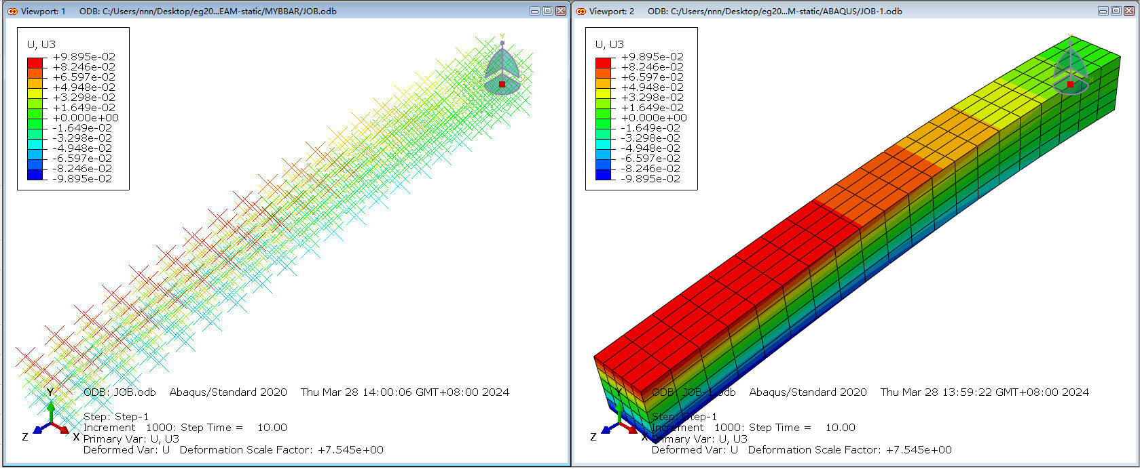Click the Abaqus icon in Viewport 2 title bar
This screenshot has width=1140, height=469.
click(x=581, y=11)
